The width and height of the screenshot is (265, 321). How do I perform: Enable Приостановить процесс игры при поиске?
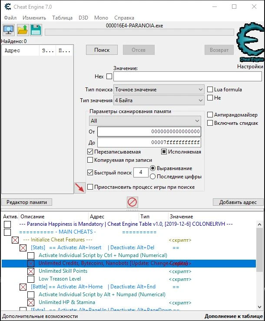tap(90, 187)
